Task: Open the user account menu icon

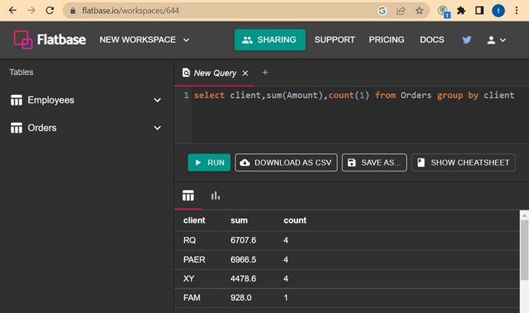Action: tap(496, 40)
